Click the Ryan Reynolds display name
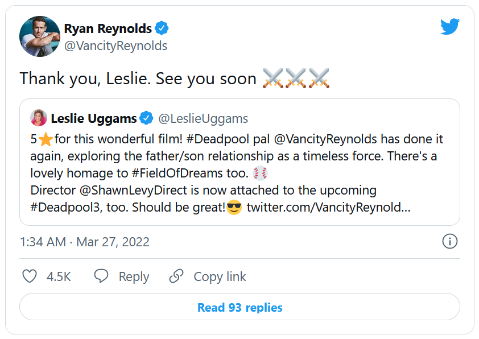The image size is (479, 339). click(x=108, y=28)
